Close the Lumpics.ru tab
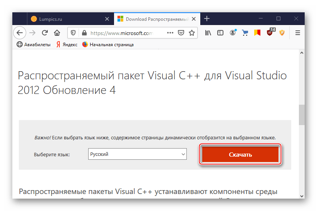317x214 pixels. coord(107,19)
